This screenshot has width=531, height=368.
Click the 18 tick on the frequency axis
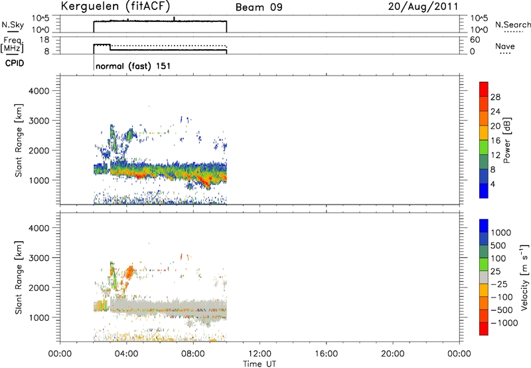point(44,40)
